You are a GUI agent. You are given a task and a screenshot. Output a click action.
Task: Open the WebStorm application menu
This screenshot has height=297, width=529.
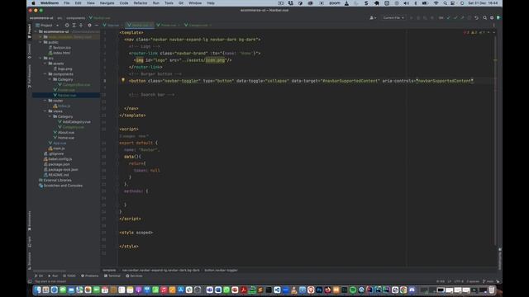tap(50, 3)
